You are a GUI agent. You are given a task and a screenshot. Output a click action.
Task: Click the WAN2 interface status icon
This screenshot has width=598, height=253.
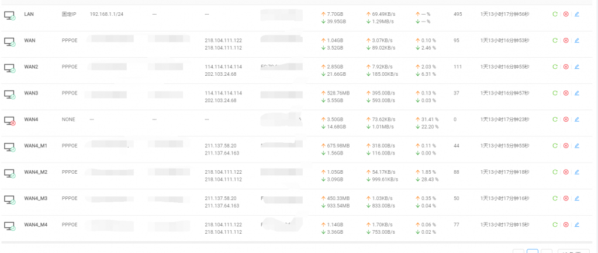(x=9, y=68)
